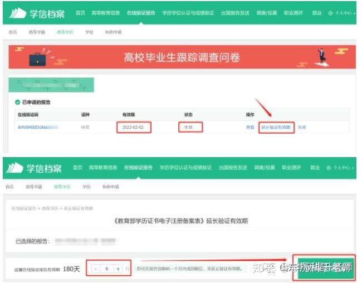Open 调查/投票 on the report list page
This screenshot has width=362, height=283.
point(267,13)
